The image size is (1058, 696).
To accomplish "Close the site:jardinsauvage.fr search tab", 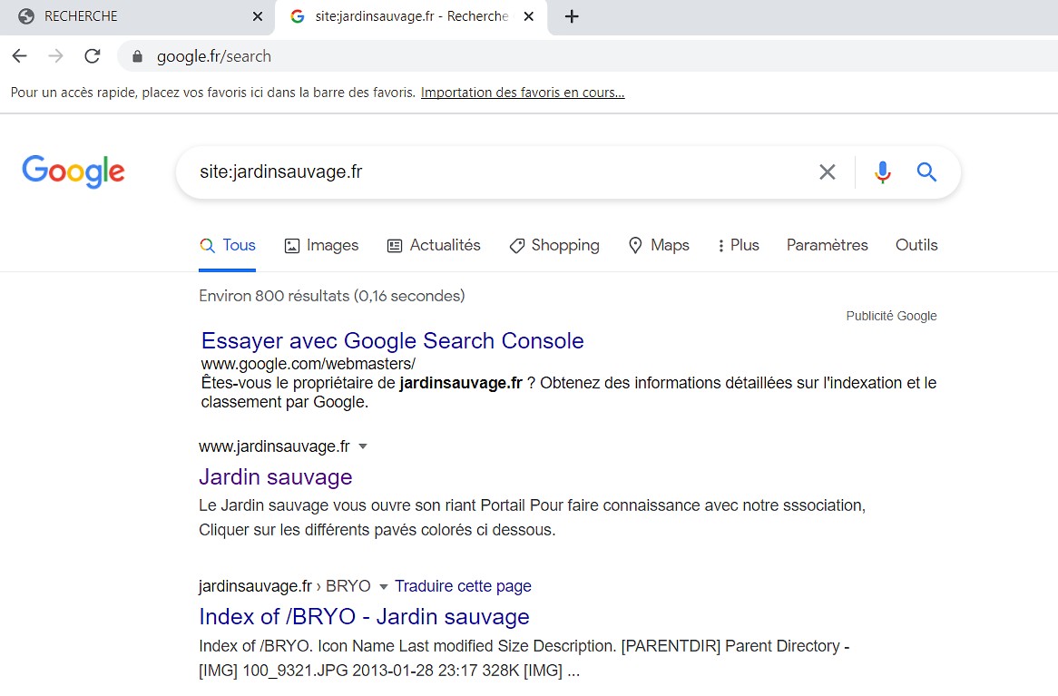I will point(529,16).
